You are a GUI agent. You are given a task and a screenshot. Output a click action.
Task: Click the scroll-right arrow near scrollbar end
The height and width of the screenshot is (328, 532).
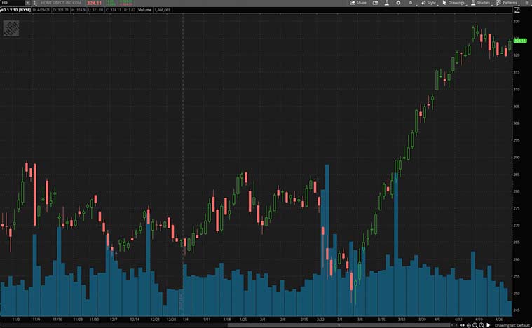click(457, 325)
